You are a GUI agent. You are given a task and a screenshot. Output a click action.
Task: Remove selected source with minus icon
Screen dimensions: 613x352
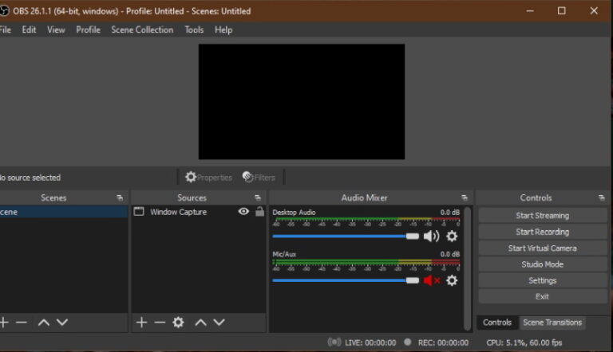(160, 323)
